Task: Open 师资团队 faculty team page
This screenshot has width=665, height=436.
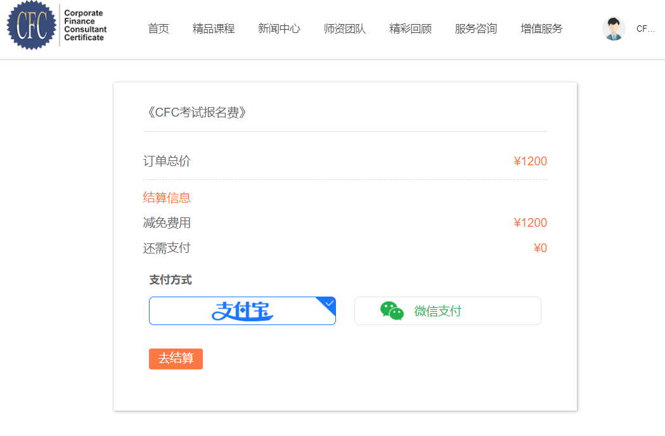Action: pos(345,29)
